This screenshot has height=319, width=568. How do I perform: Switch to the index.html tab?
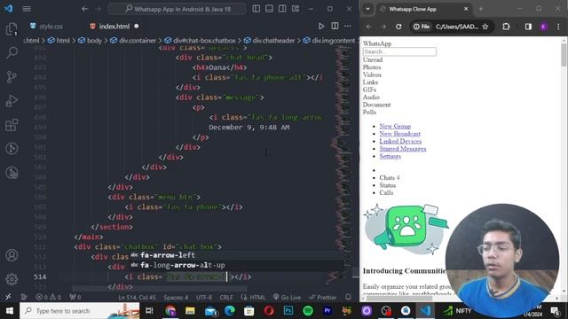click(114, 26)
